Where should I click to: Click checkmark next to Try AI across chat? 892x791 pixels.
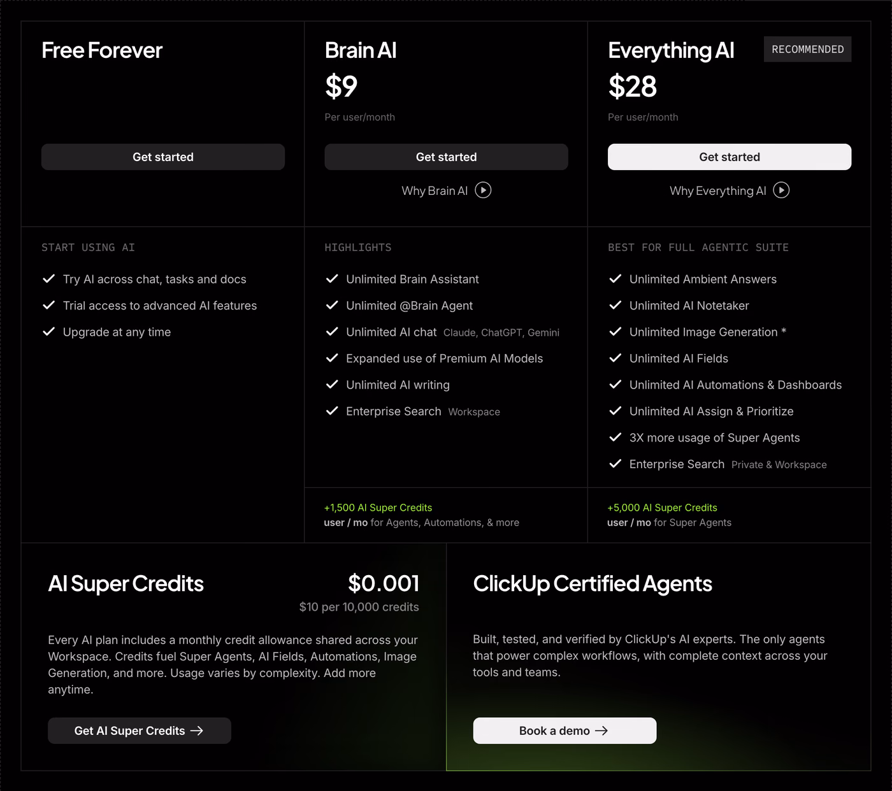point(48,279)
